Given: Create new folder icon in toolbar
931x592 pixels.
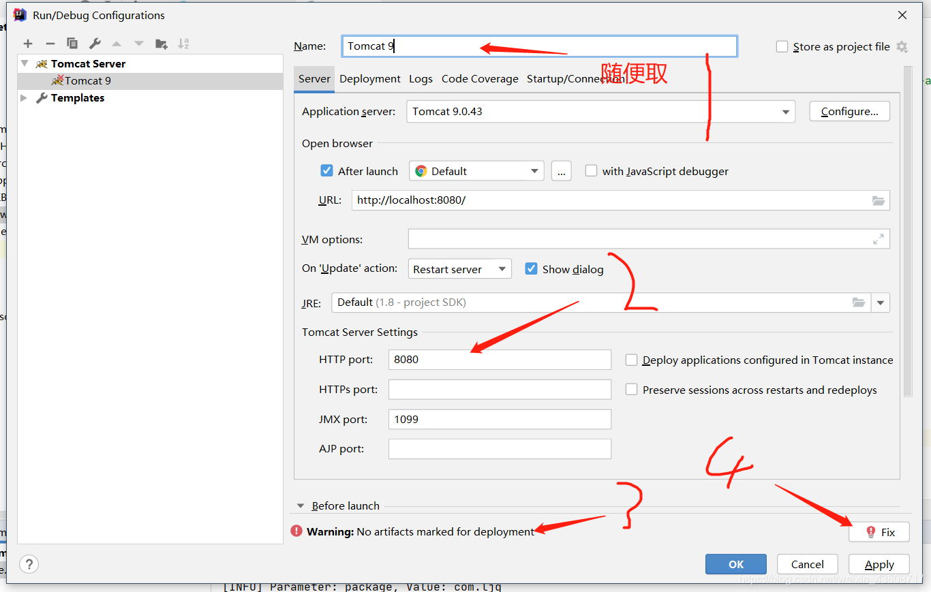Looking at the screenshot, I should click(x=162, y=44).
